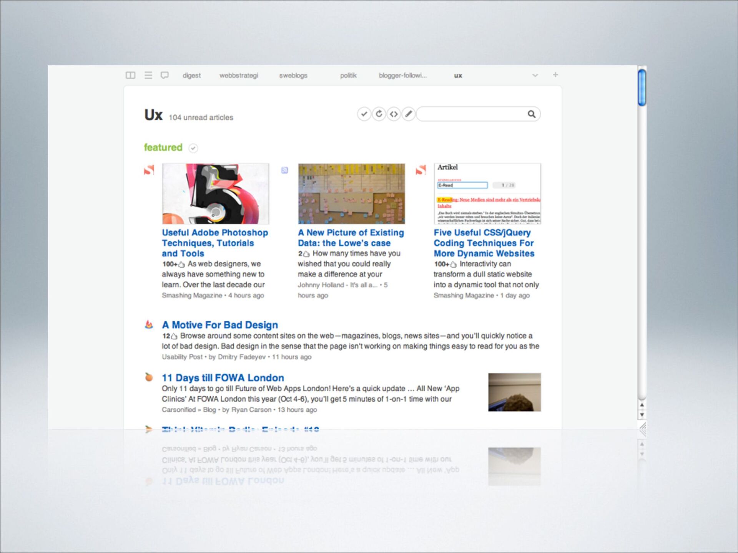Open the politik tab
This screenshot has width=738, height=553.
[348, 76]
